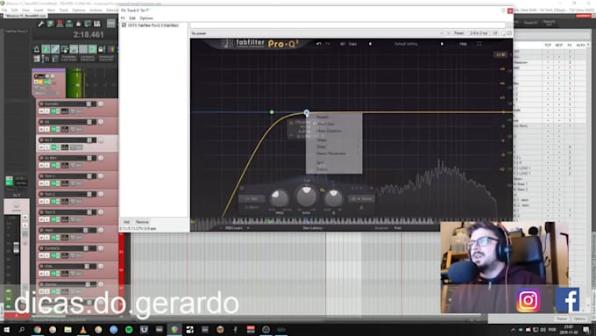Expand Stereo Placement submenu
596x336 pixels.
334,154
